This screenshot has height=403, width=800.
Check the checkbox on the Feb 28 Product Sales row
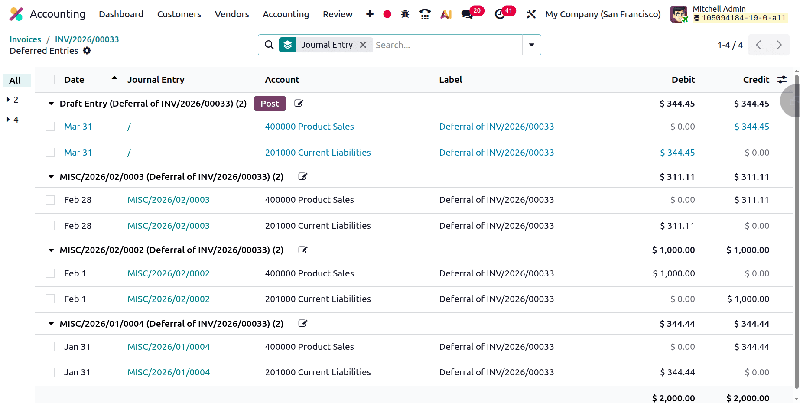click(50, 200)
